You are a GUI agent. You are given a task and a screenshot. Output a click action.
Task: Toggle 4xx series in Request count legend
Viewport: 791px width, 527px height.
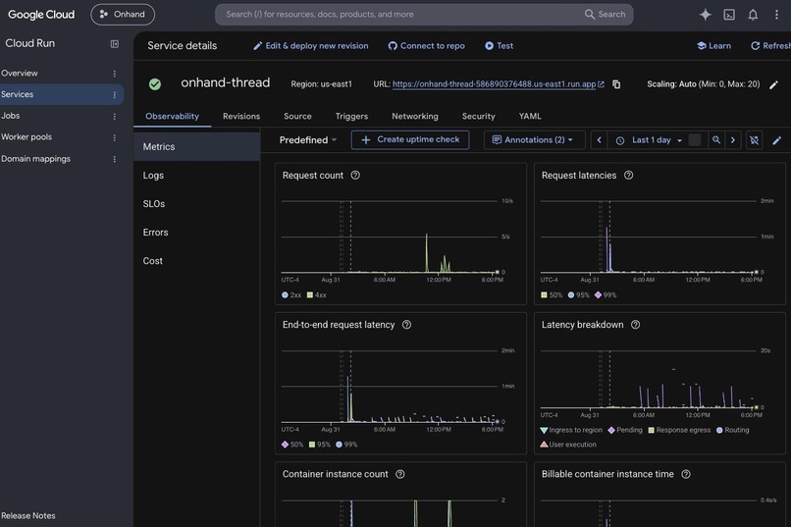tap(317, 295)
